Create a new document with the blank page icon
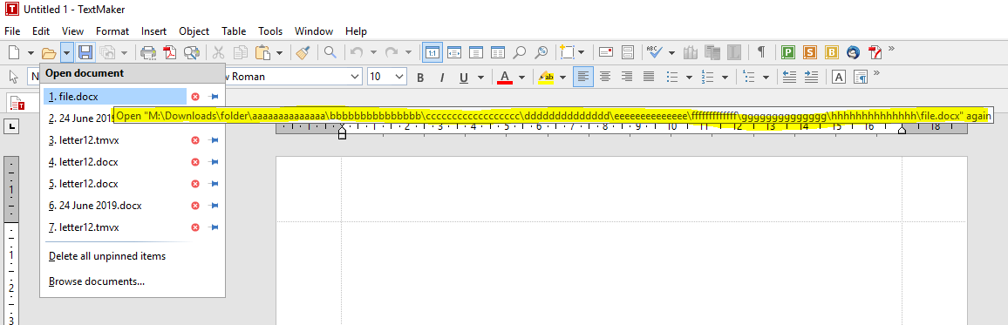Viewport: 1008px width, 325px height. pos(15,52)
